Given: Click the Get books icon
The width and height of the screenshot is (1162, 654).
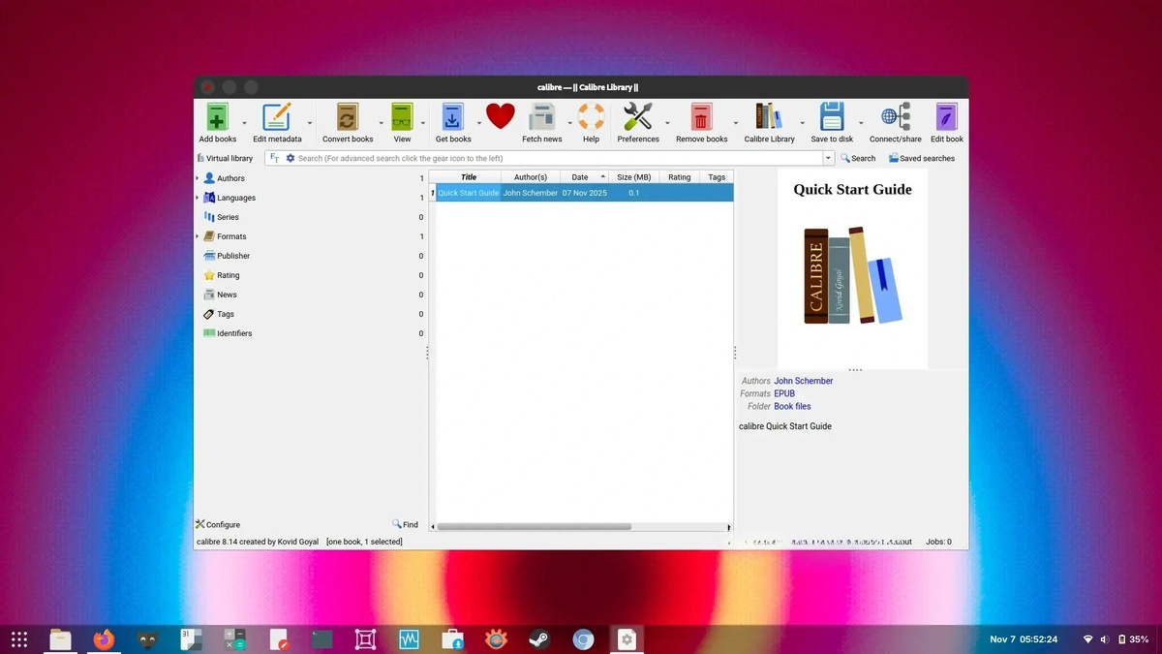Looking at the screenshot, I should 453,117.
